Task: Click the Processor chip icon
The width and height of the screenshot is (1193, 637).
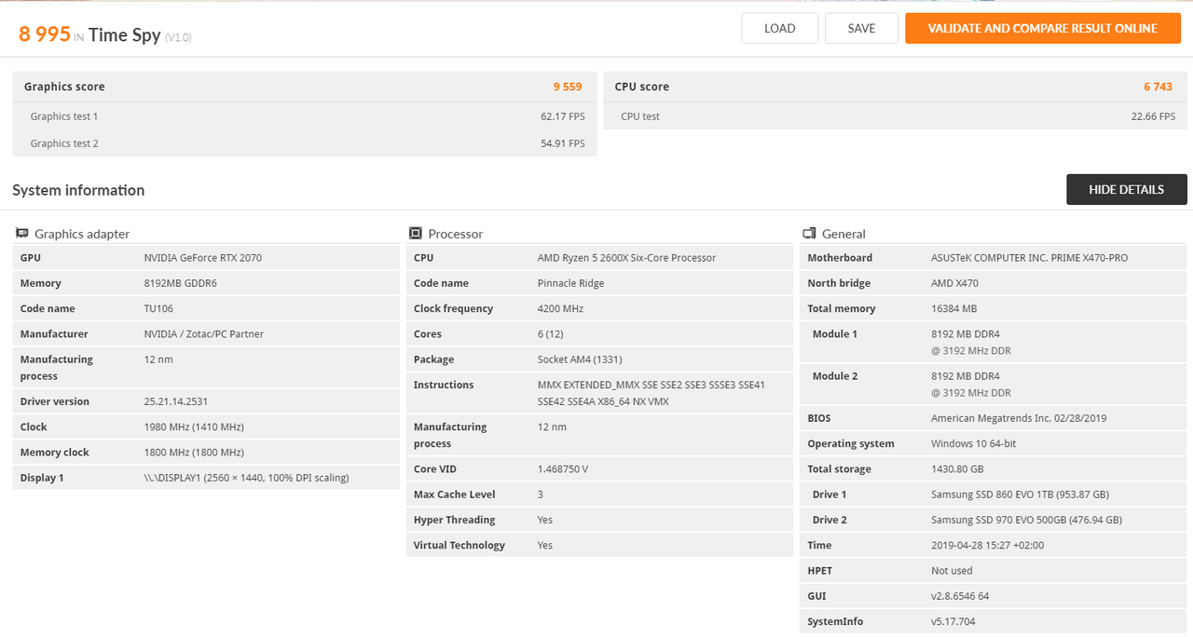Action: [416, 234]
